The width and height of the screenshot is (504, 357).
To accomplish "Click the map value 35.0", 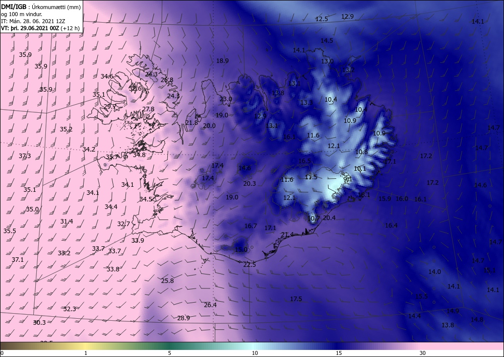I will click(32, 209).
